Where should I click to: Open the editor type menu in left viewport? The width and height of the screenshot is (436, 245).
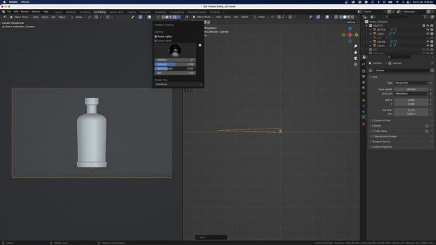click(5, 17)
